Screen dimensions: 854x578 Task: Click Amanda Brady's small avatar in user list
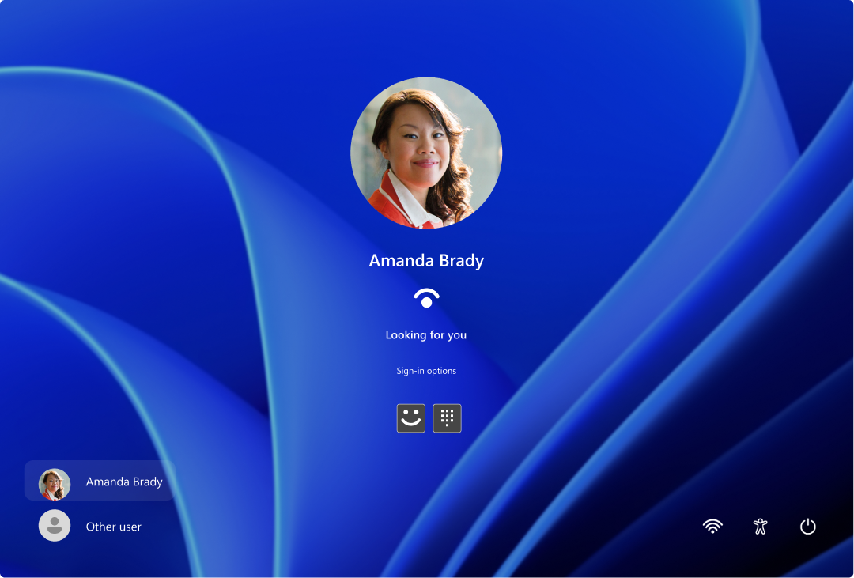coord(54,481)
